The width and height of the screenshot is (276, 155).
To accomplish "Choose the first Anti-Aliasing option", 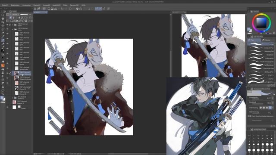I will 260,108.
